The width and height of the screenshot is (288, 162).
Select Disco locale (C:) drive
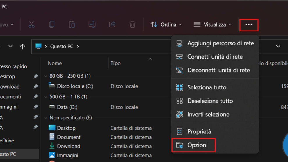[75, 86]
